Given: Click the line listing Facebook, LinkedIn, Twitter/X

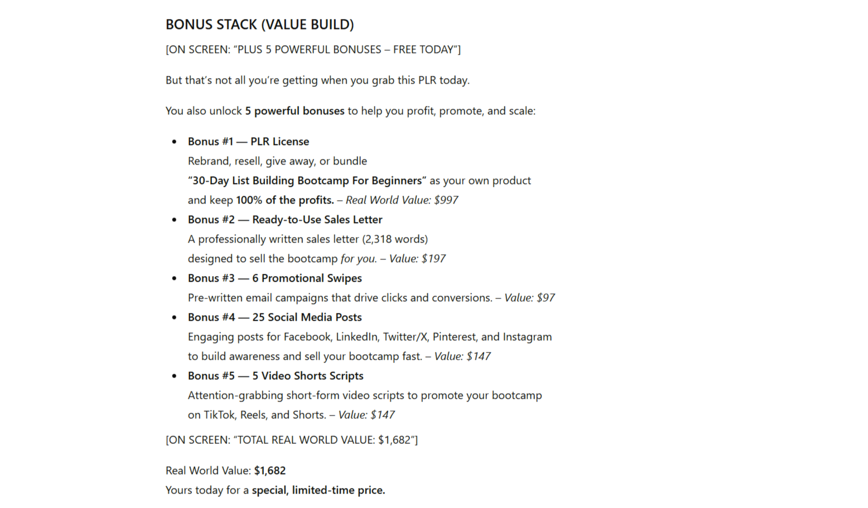Looking at the screenshot, I should [x=369, y=337].
